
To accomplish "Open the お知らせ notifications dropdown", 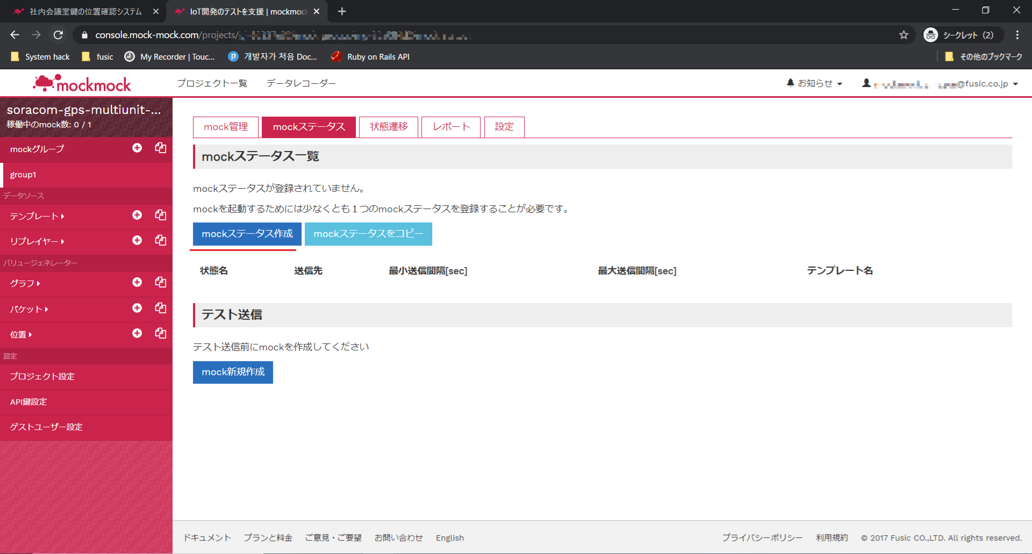I will 814,83.
